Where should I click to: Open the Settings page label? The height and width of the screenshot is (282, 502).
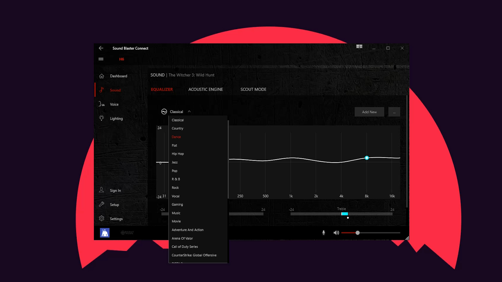(x=116, y=219)
